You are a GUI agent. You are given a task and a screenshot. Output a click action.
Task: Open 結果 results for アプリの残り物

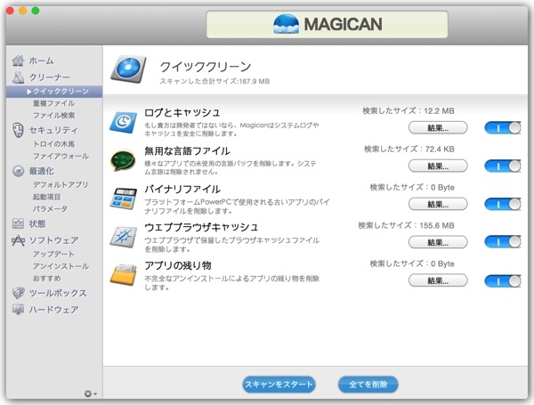point(438,280)
